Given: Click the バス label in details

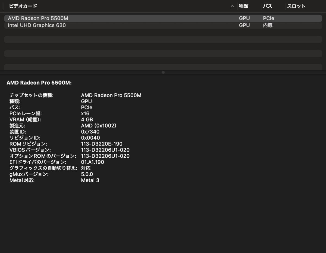Looking at the screenshot, I should (x=15, y=107).
